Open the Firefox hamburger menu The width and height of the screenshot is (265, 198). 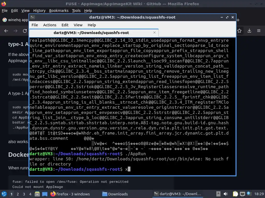pos(259,31)
